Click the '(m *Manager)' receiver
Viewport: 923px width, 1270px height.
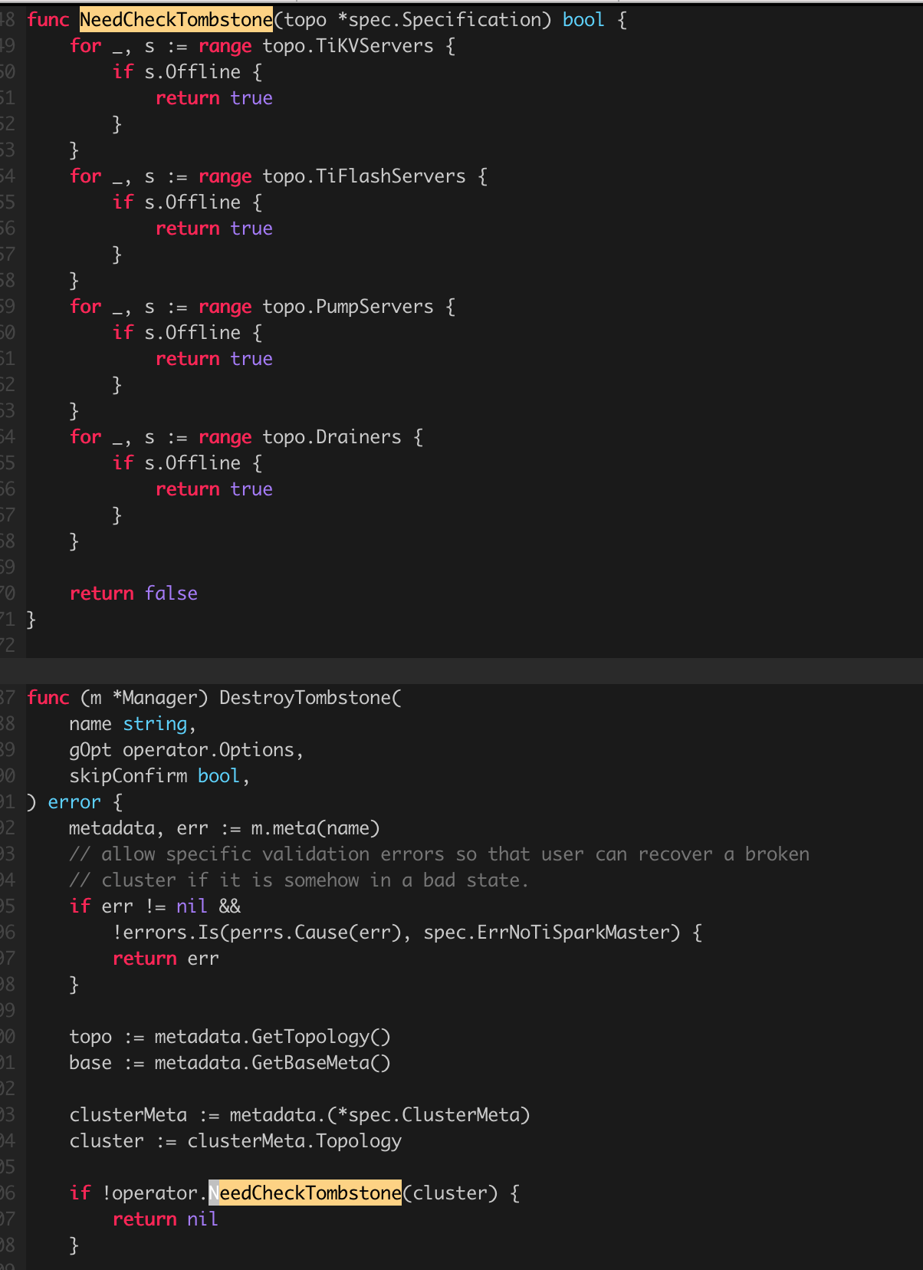click(x=144, y=698)
